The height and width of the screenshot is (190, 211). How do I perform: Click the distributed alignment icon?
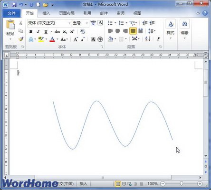click(141, 31)
